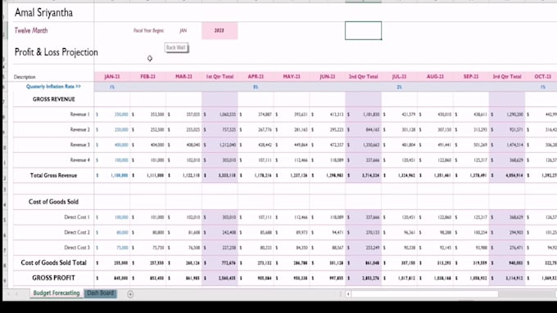The width and height of the screenshot is (557, 313).
Task: Select Revenue 3 FEB-23 value 404,000
Action: click(x=147, y=145)
